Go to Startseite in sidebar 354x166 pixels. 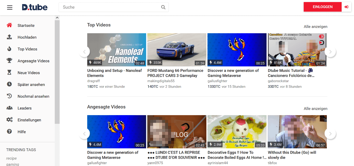coord(26,26)
